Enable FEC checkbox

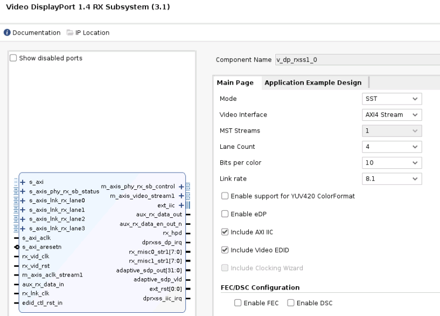(238, 303)
